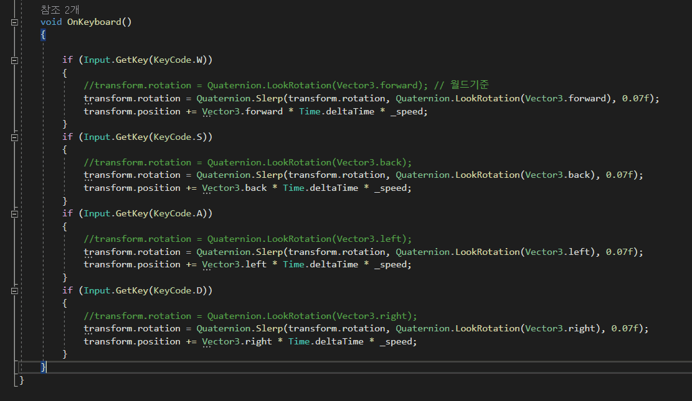Click 0.07f in the Vector3.right Slerp line
The width and height of the screenshot is (692, 401).
click(625, 329)
